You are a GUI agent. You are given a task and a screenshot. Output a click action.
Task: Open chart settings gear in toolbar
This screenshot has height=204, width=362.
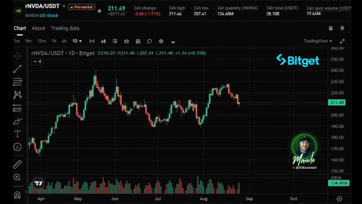pyautogui.click(x=161, y=41)
